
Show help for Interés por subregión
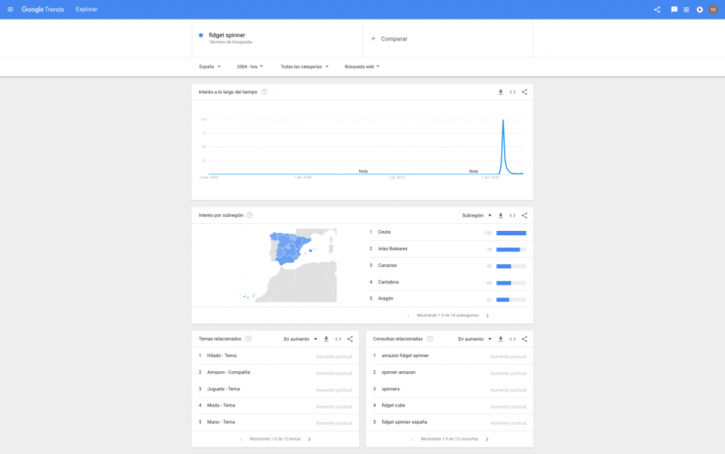click(249, 215)
